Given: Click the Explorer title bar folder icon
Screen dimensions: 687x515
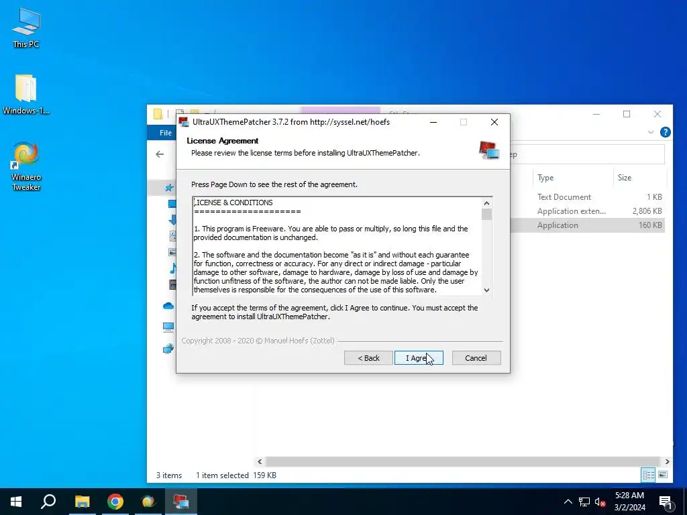Looking at the screenshot, I should point(158,114).
